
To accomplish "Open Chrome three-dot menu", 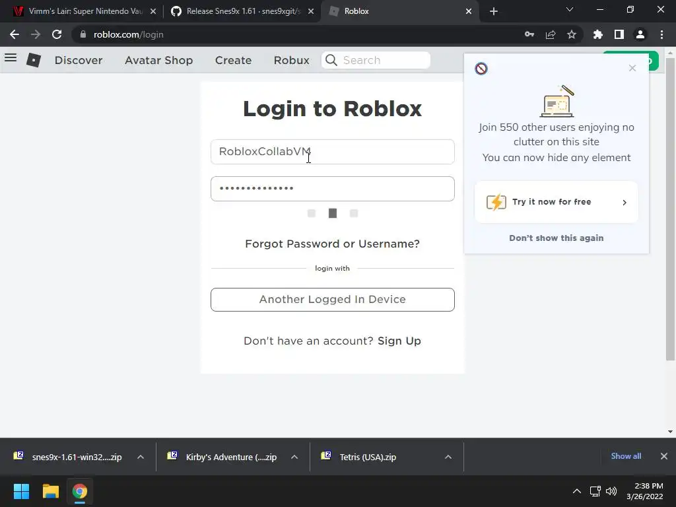I will click(661, 34).
